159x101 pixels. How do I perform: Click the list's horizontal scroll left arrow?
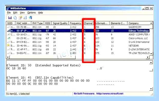pyautogui.click(x=8, y=57)
